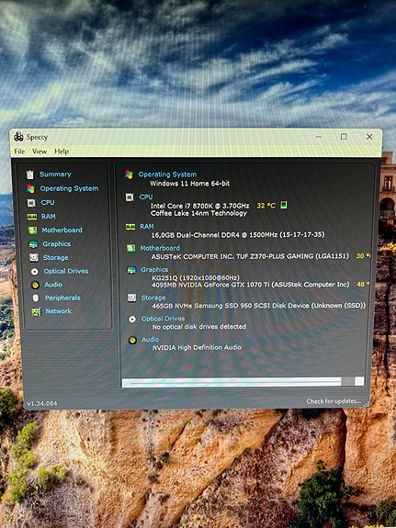Click Check for updates link
The image size is (396, 528).
pos(333,401)
